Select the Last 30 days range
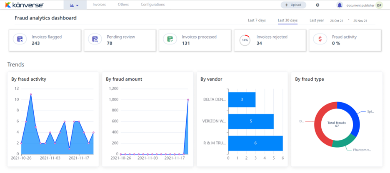The height and width of the screenshot is (173, 390). click(287, 20)
